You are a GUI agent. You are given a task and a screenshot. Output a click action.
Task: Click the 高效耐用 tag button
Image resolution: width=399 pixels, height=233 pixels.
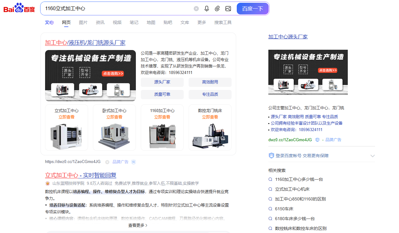[210, 82]
